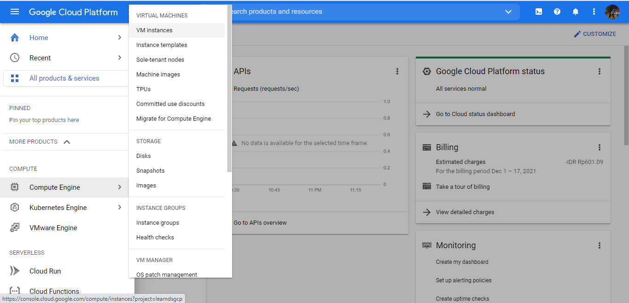Image resolution: width=629 pixels, height=303 pixels.
Task: Expand the Recent submenu chevron
Action: tap(120, 58)
